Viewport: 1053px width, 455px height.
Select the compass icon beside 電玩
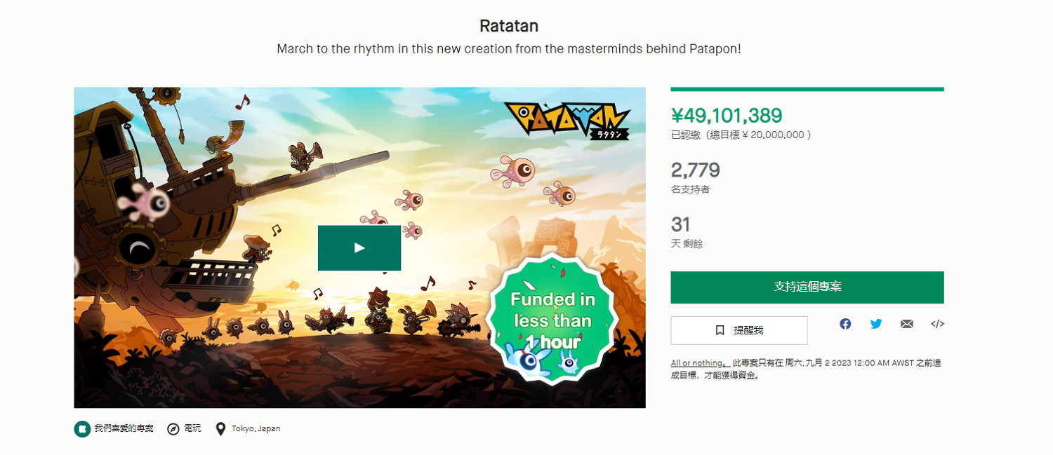[172, 428]
